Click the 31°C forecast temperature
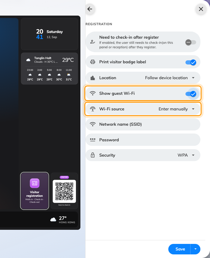 [69, 79]
